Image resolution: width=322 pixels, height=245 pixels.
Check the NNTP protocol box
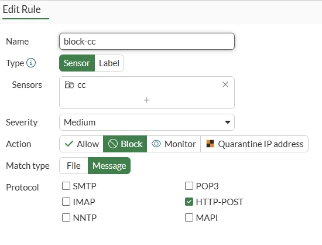tap(66, 217)
